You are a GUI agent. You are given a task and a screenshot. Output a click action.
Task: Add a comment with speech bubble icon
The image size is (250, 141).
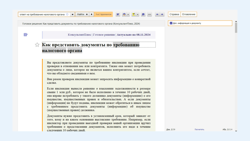(x=143, y=14)
